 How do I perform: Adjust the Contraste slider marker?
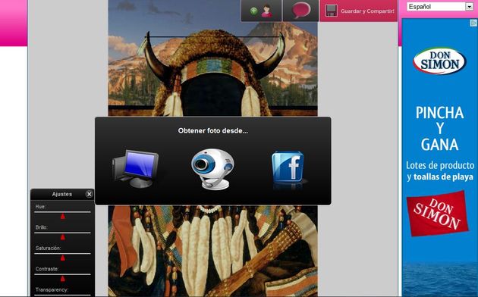point(62,279)
